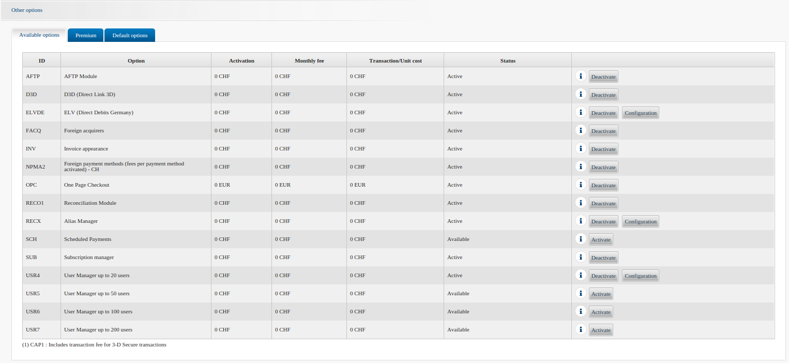Click the Other options header link

(x=27, y=10)
